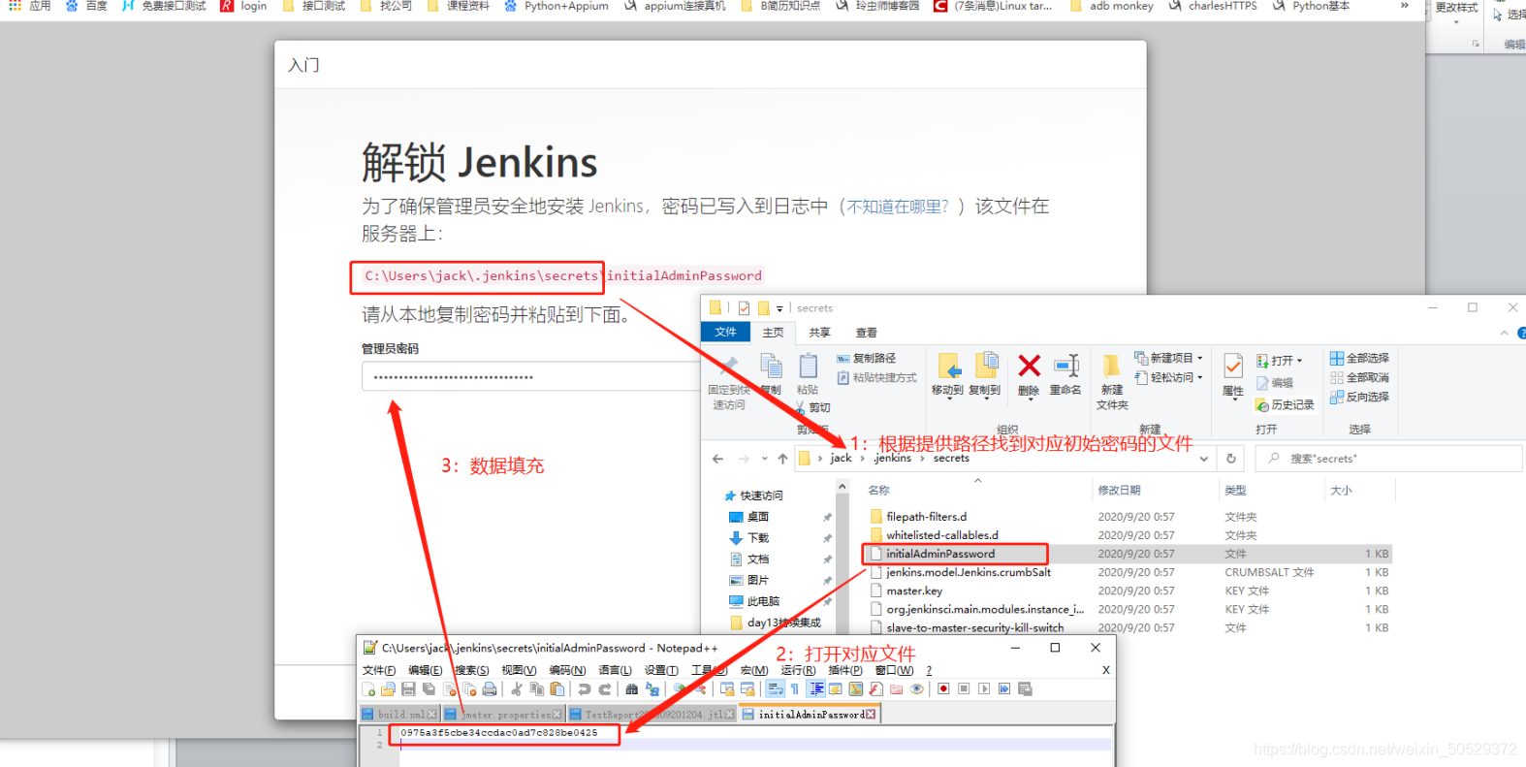Open Find with the binoculars icon in Notepad++
The image size is (1526, 767).
[x=631, y=689]
